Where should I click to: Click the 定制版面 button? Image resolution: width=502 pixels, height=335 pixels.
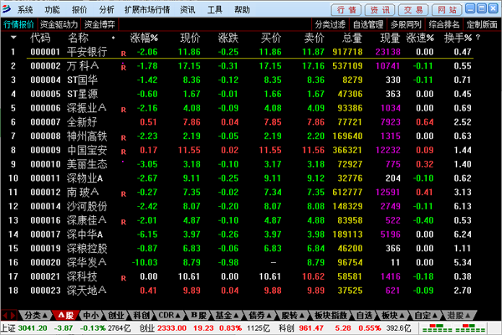pos(482,24)
